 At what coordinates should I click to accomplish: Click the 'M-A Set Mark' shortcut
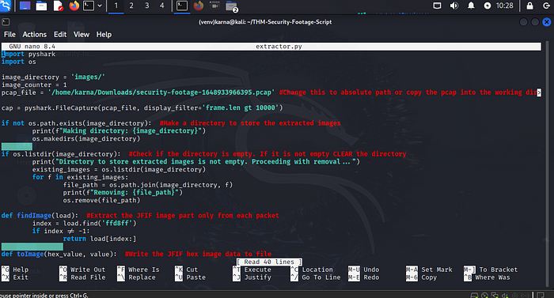click(x=429, y=270)
